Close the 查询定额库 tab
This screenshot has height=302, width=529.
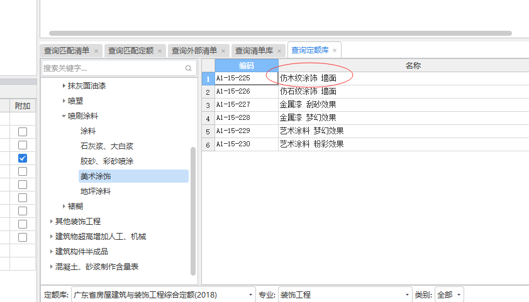pyautogui.click(x=335, y=50)
